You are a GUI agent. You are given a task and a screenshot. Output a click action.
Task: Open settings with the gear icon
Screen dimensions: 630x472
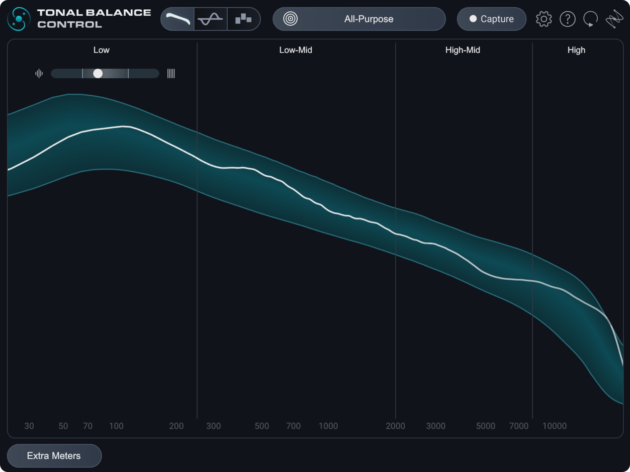pyautogui.click(x=544, y=19)
